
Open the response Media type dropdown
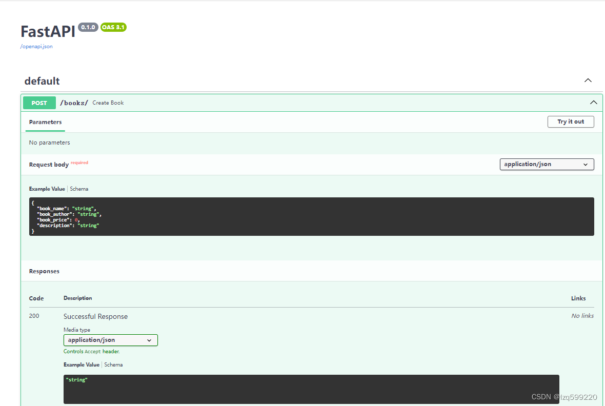[x=111, y=340]
